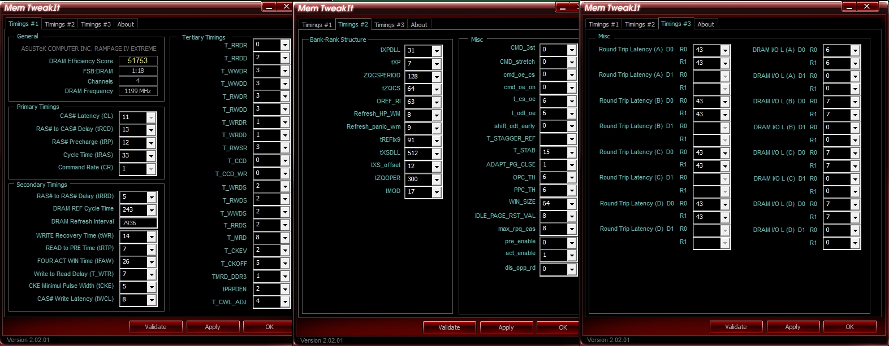Image resolution: width=889 pixels, height=346 pixels.
Task: Click OK in the middle window
Action: [x=559, y=327]
